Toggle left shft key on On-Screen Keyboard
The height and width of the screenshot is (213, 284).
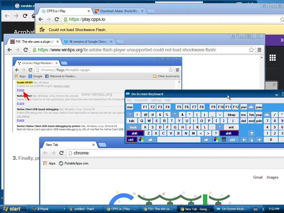click(135, 133)
